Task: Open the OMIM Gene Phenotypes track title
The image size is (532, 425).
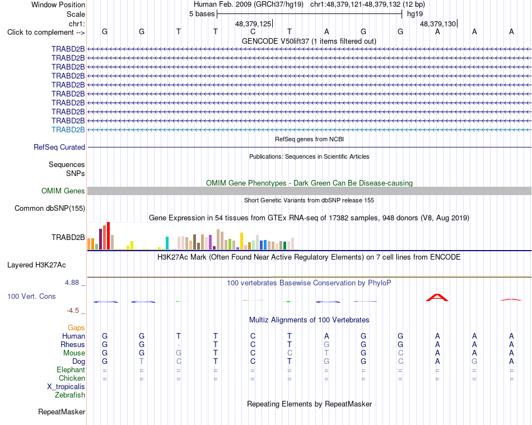Action: [309, 183]
